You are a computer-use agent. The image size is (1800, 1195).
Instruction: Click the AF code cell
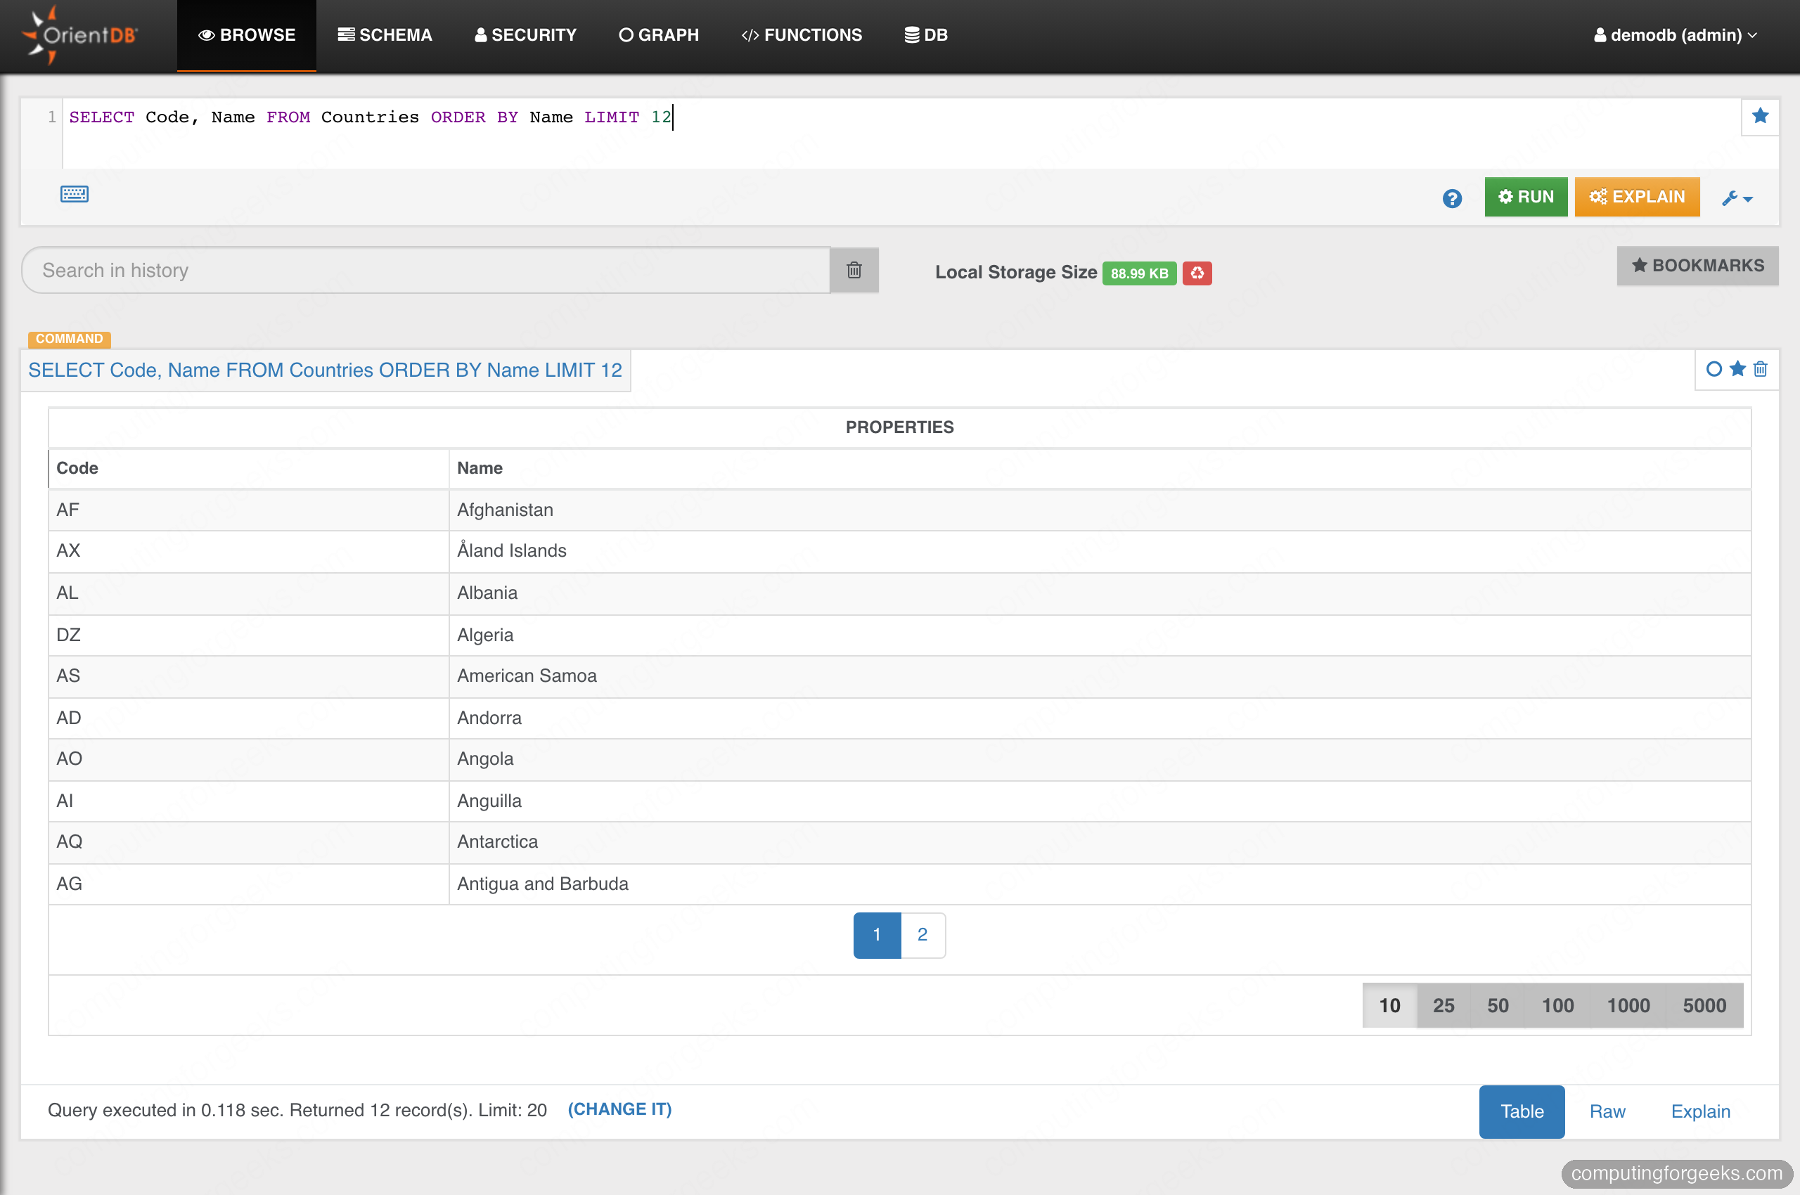click(248, 510)
